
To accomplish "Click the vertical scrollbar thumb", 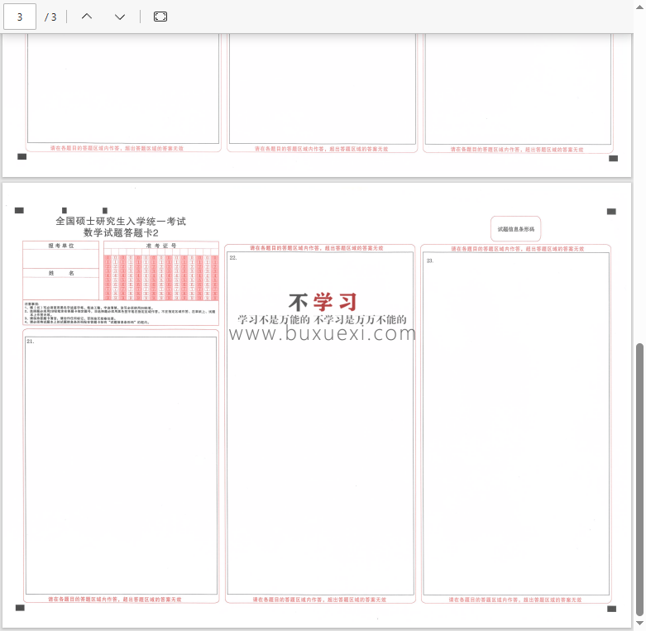I will [x=639, y=478].
